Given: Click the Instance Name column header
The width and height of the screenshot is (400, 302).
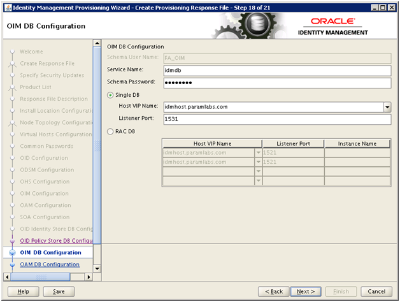Looking at the screenshot, I should 357,144.
